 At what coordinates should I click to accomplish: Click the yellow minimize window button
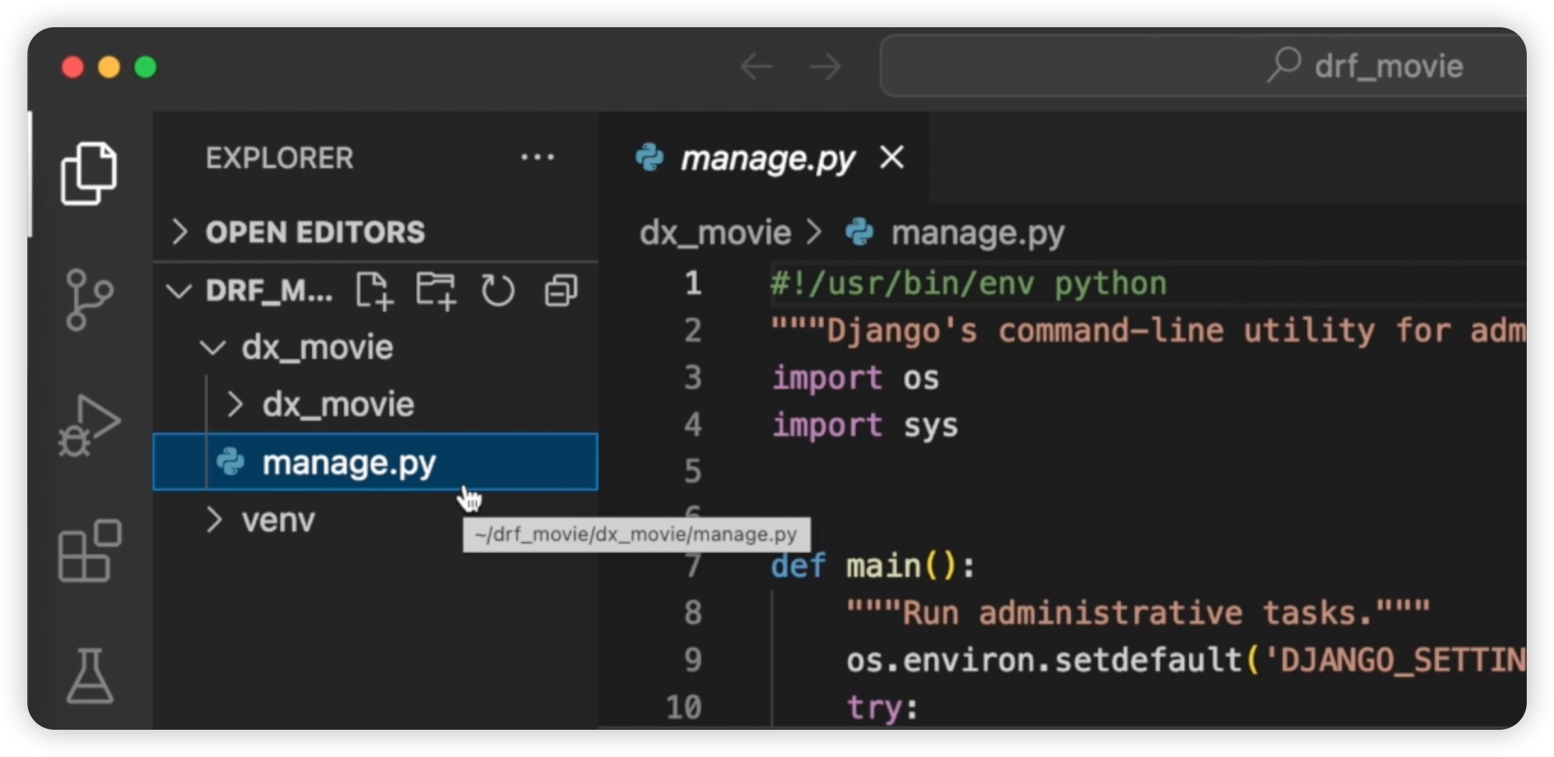tap(109, 67)
